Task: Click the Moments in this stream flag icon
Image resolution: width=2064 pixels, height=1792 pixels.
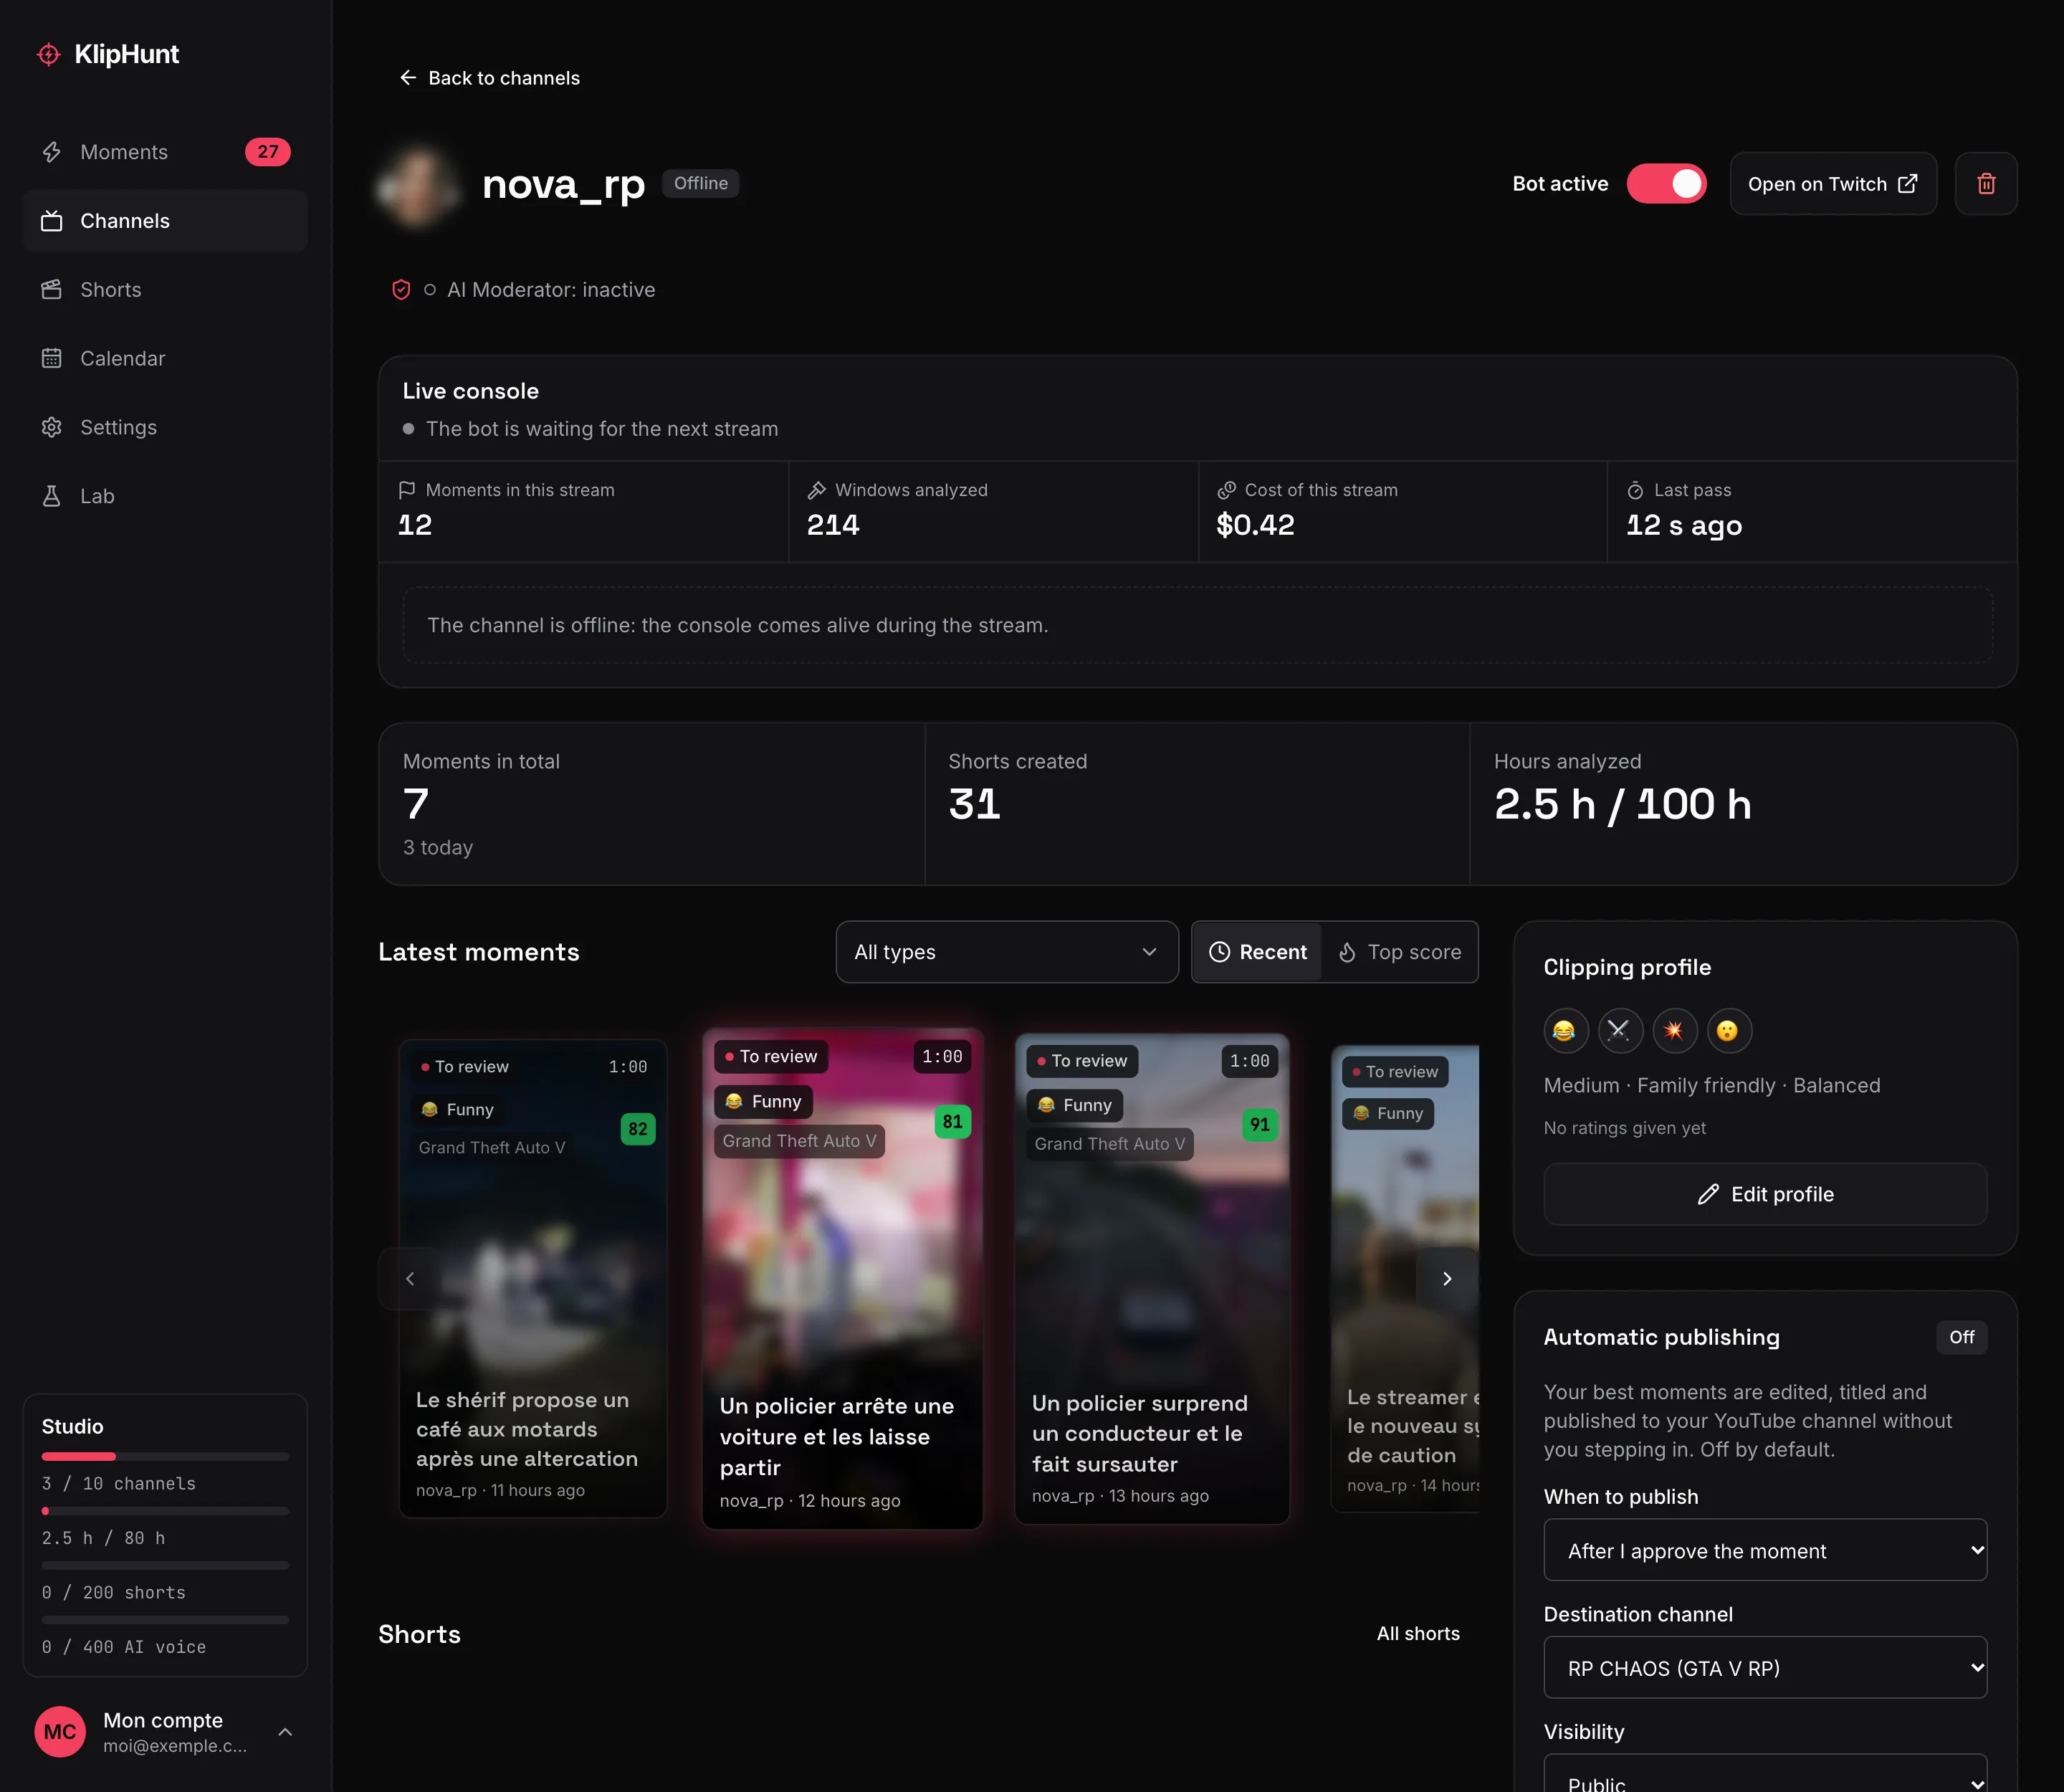Action: [x=407, y=490]
